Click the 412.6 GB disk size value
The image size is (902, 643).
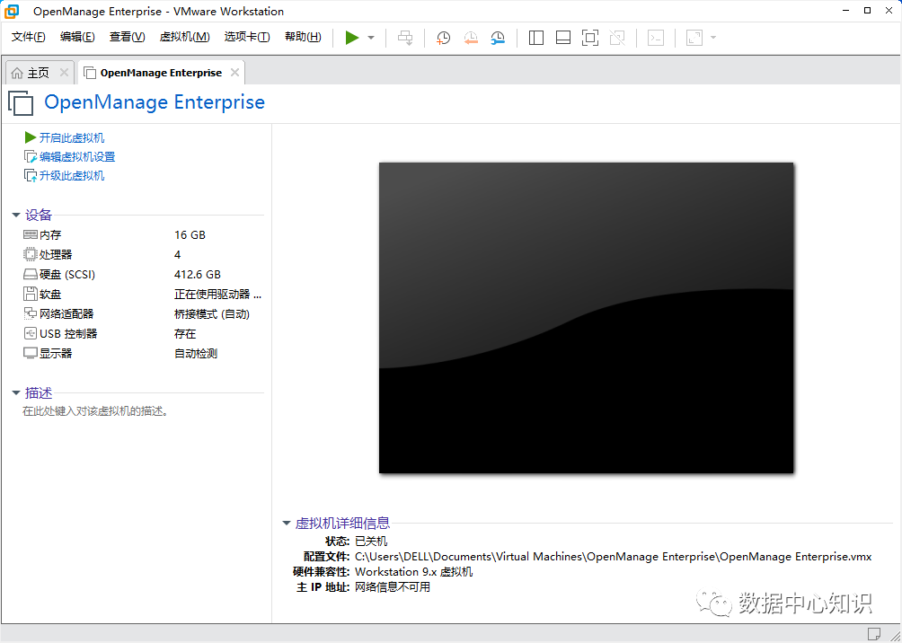(198, 274)
